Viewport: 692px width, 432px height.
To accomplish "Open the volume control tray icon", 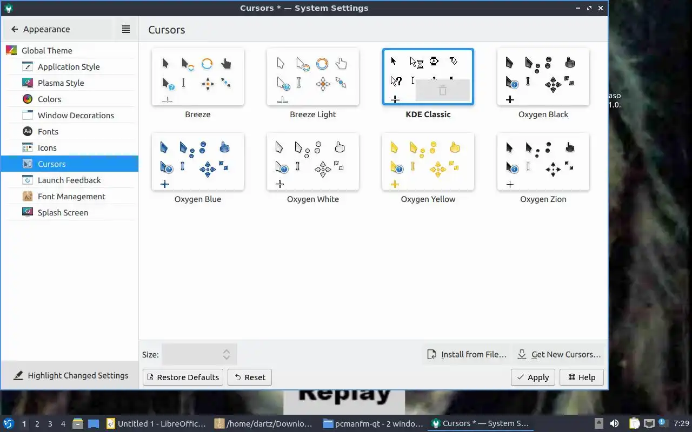I will (x=614, y=423).
